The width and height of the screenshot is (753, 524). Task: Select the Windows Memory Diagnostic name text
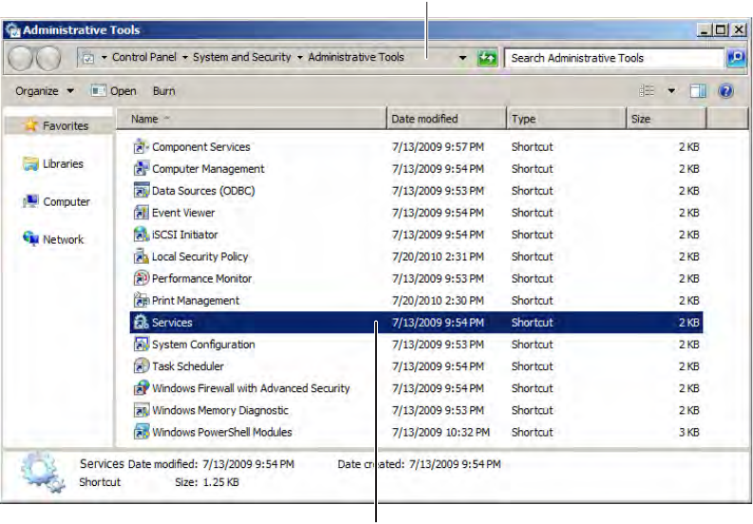(220, 410)
